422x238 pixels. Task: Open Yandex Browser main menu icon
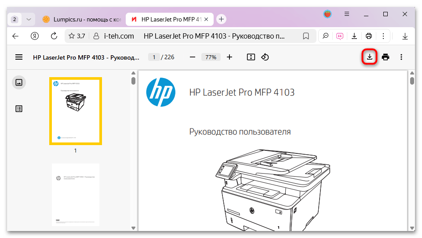tap(347, 14)
